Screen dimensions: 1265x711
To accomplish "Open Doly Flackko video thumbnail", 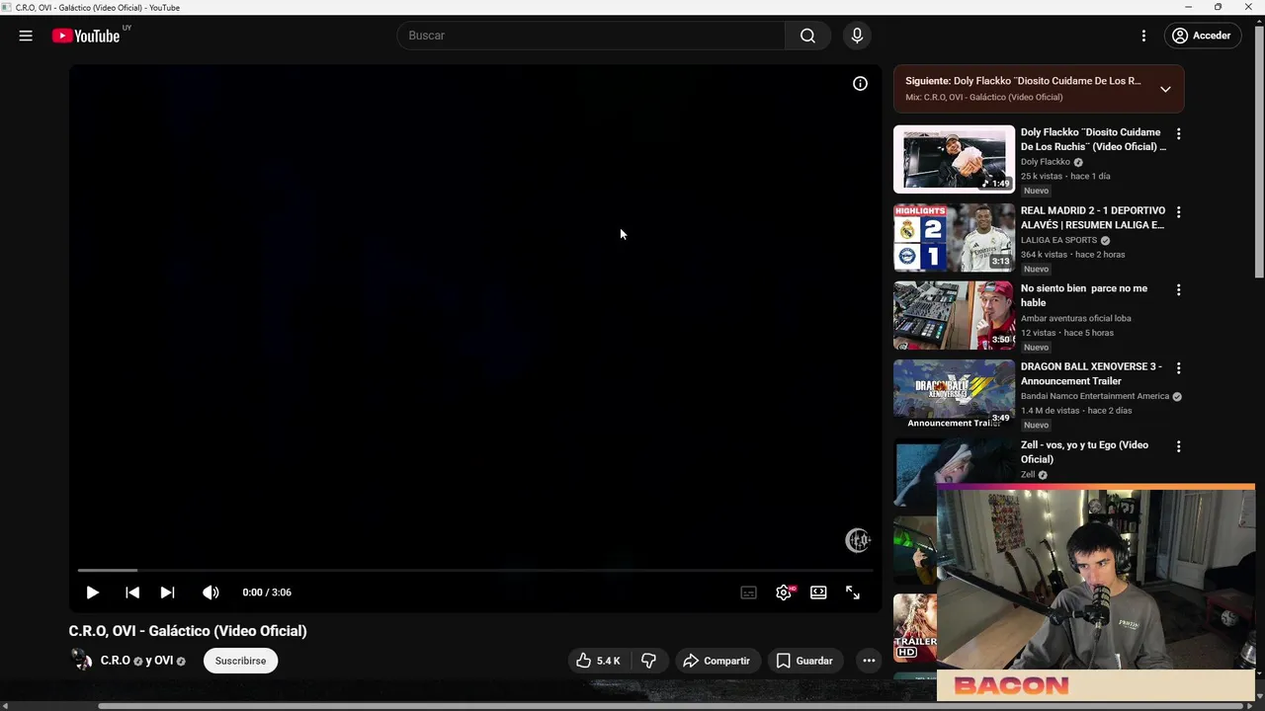I will tap(954, 159).
